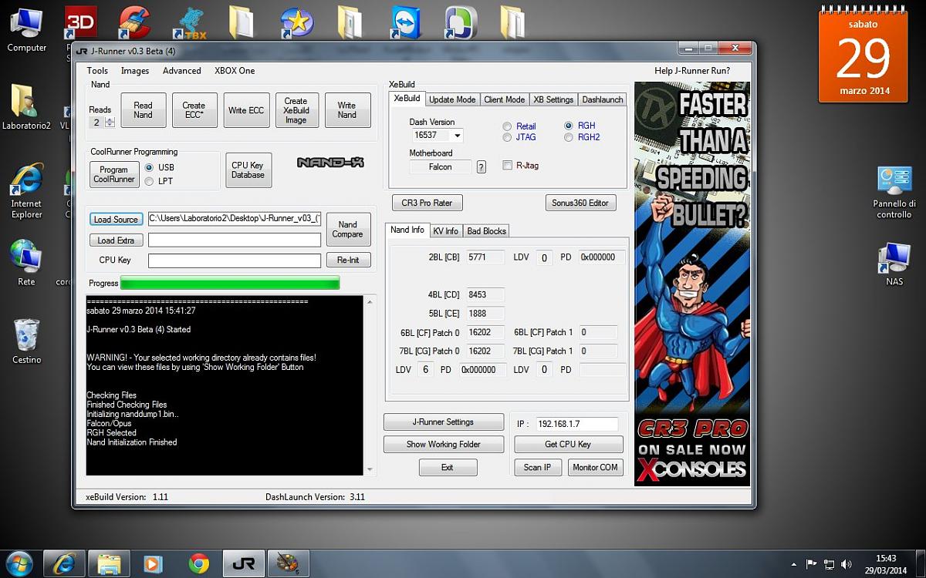Switch to the XB Settings tab
The width and height of the screenshot is (926, 578).
pyautogui.click(x=553, y=99)
